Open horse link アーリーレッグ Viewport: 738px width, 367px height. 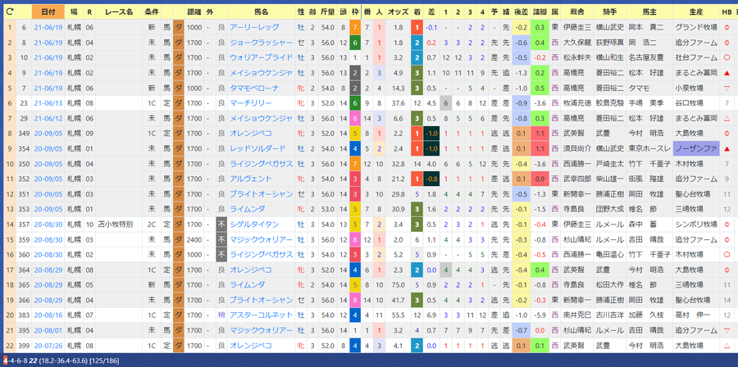coord(254,27)
